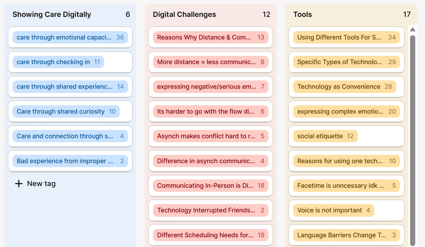This screenshot has width=425, height=247.
Task: Select 'care through emotional capaci...' tag
Action: 70,37
